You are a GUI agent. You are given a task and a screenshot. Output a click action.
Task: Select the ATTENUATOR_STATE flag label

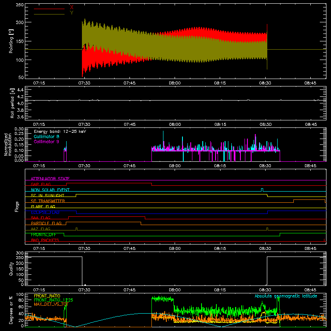click(x=50, y=179)
